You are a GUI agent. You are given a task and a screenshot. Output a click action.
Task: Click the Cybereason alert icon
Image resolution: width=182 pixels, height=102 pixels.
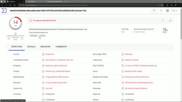tap(123, 60)
